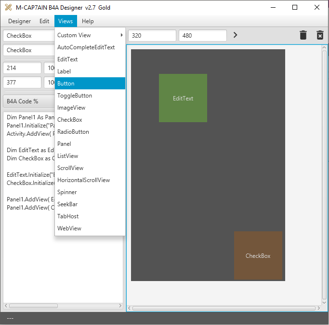This screenshot has width=329, height=325.
Task: Click the height field showing 480
Action: 202,35
